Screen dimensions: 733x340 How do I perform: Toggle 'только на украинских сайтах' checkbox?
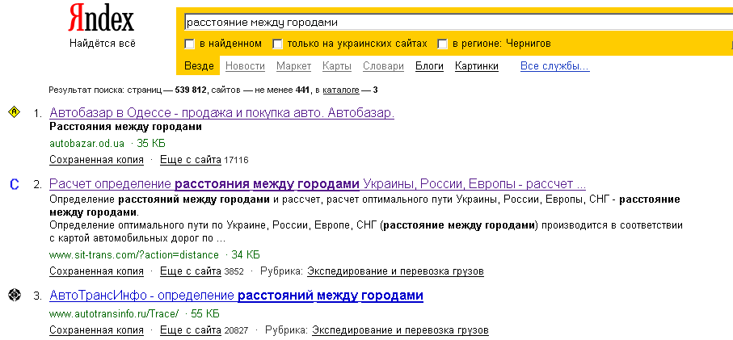278,44
